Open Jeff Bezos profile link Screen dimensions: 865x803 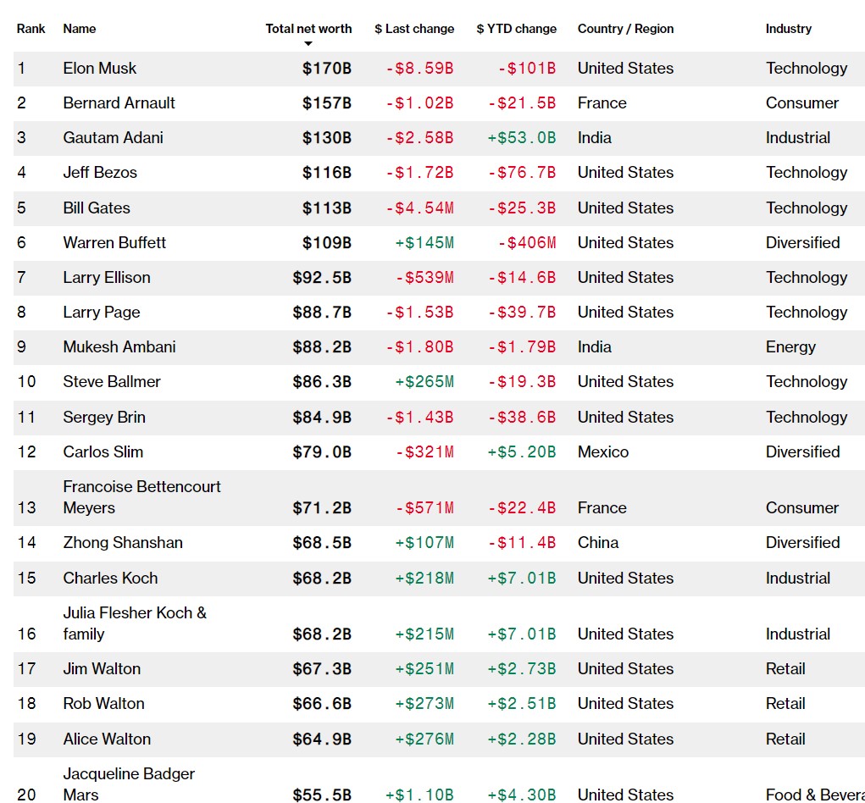99,173
